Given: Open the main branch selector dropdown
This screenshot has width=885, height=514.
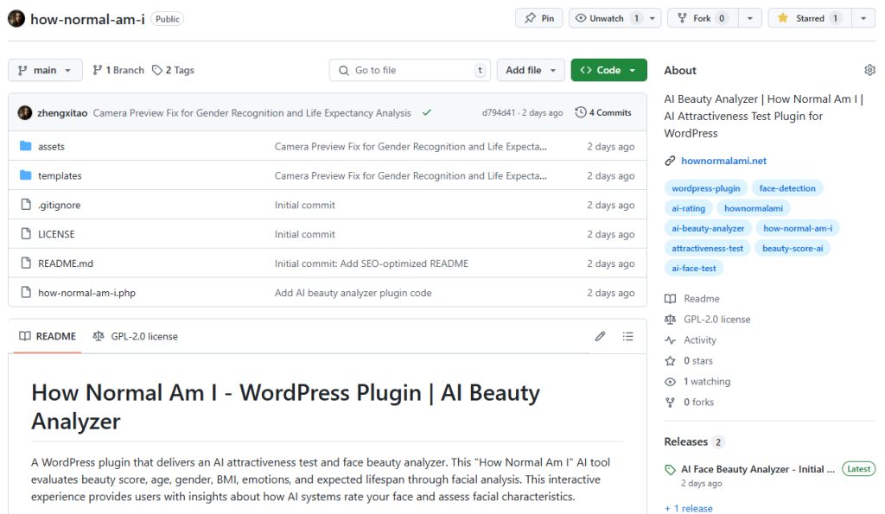Looking at the screenshot, I should [x=45, y=70].
